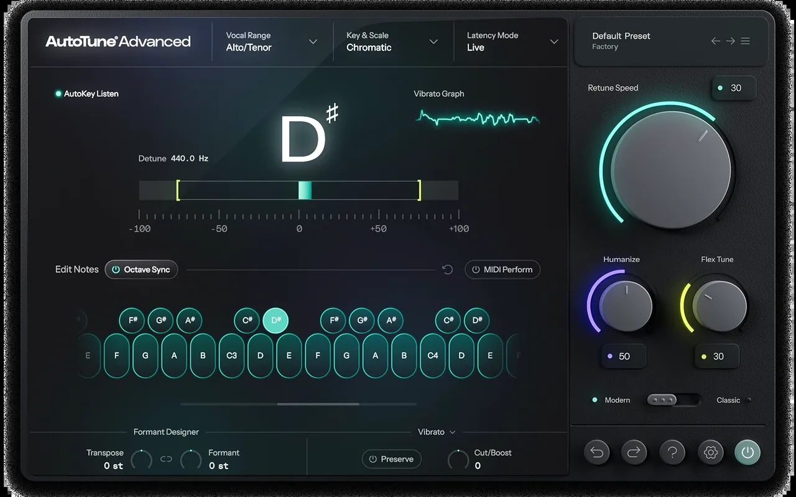Image resolution: width=796 pixels, height=497 pixels.
Task: Click the Vibrato Graph waveform display
Action: pyautogui.click(x=478, y=117)
